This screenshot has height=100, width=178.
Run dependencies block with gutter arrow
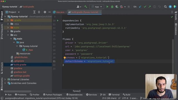point(58,21)
